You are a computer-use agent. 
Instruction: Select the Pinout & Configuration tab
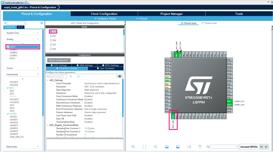37,14
